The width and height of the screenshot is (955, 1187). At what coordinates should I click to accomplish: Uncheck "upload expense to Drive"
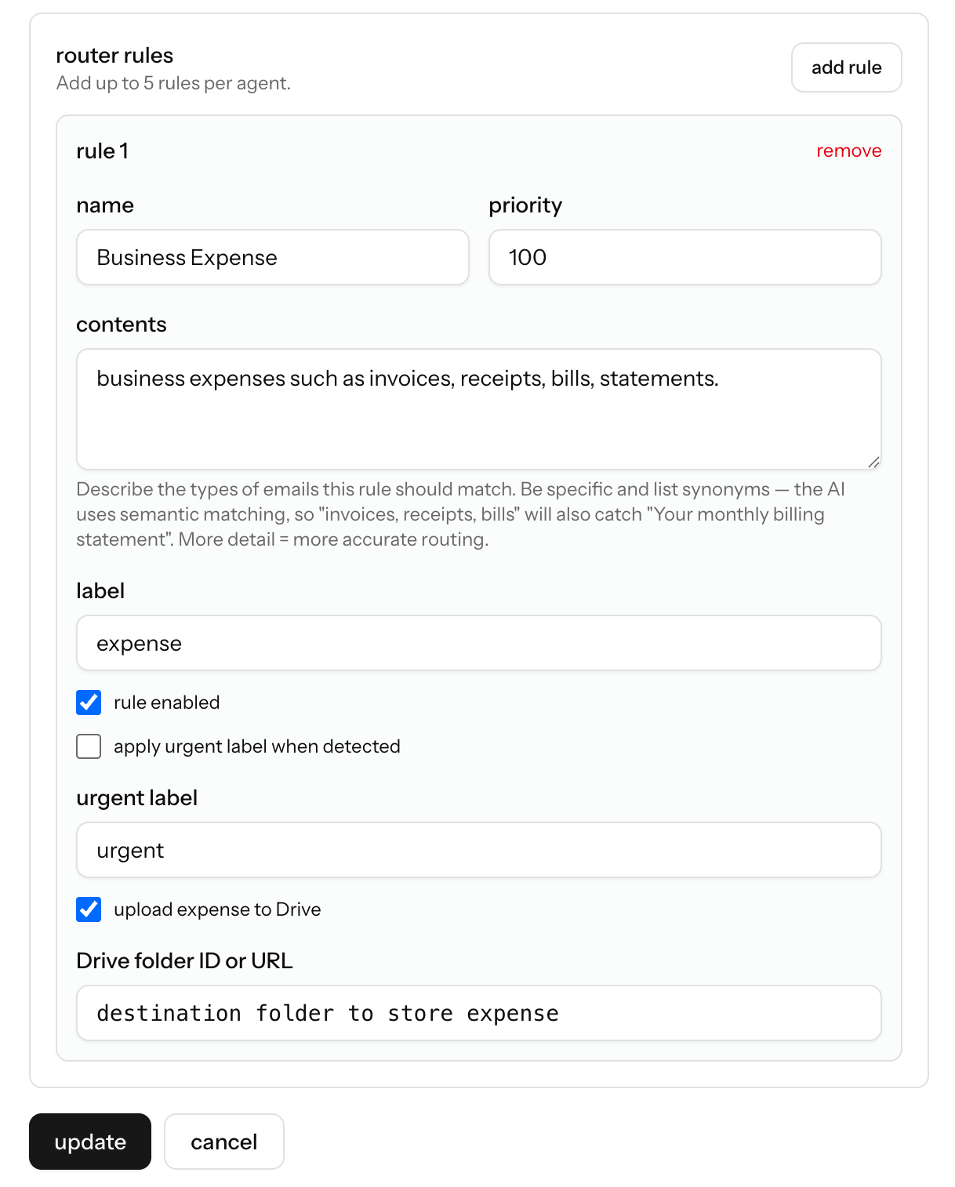coord(89,909)
